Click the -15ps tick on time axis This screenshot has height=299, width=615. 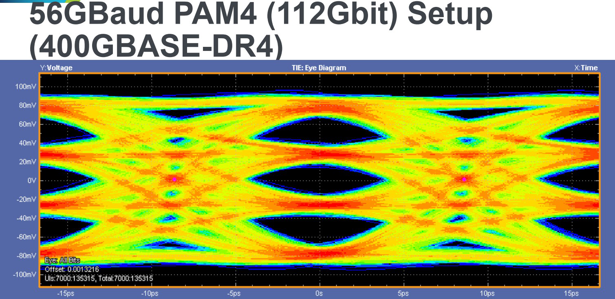pyautogui.click(x=65, y=293)
